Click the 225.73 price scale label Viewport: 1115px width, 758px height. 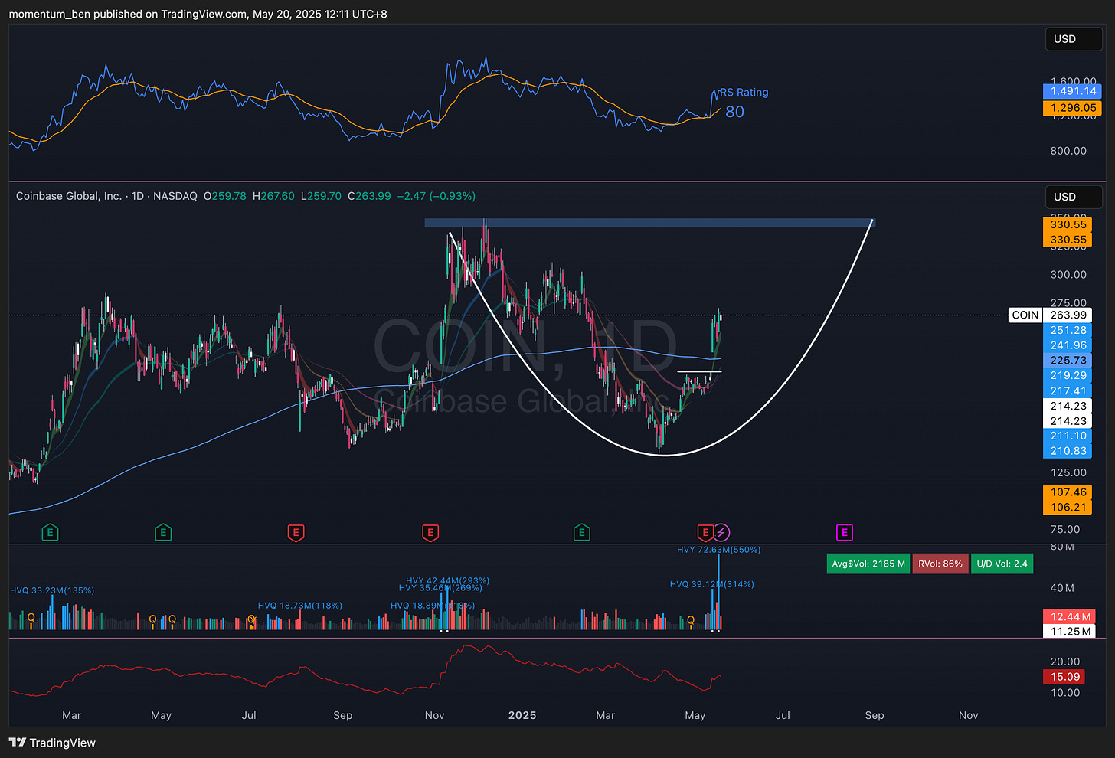tap(1068, 360)
